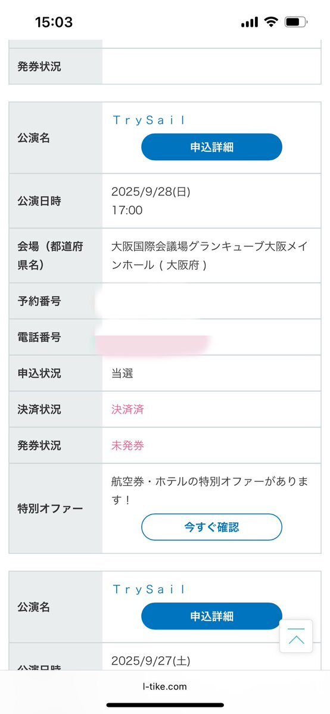Tap the cellular signal bars icon
This screenshot has width=330, height=714.
coord(250,22)
